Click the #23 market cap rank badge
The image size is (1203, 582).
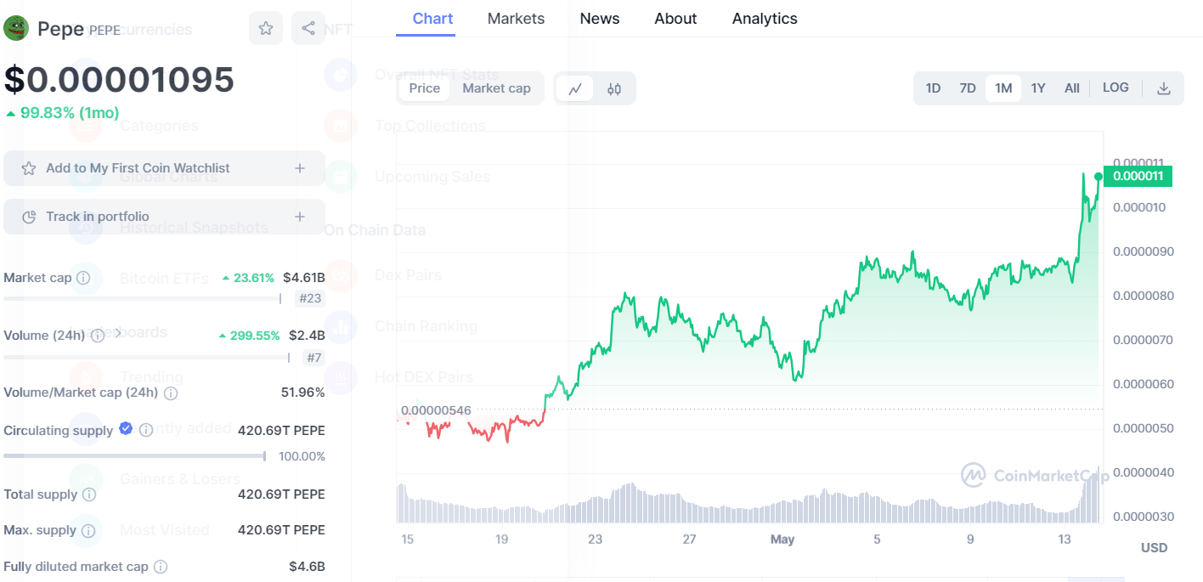click(x=310, y=298)
